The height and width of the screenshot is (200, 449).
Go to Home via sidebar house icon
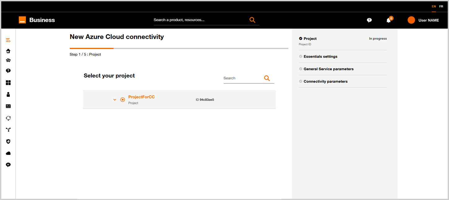[8, 51]
